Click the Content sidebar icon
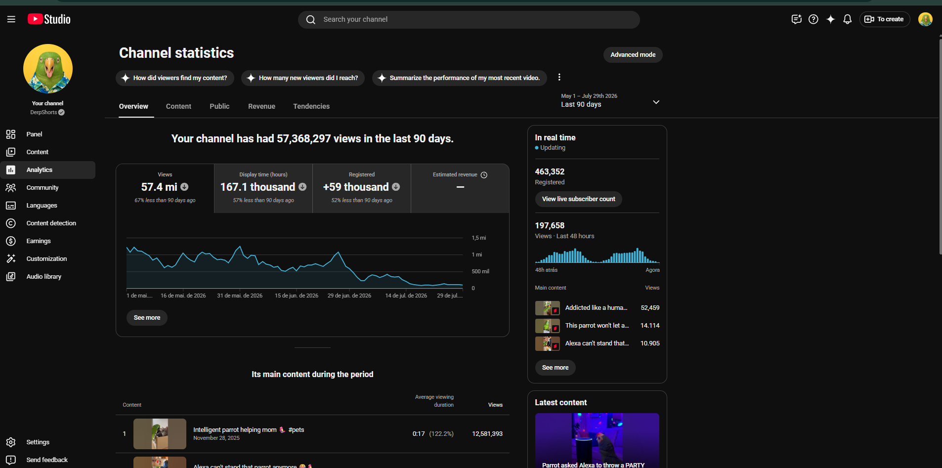 point(11,152)
